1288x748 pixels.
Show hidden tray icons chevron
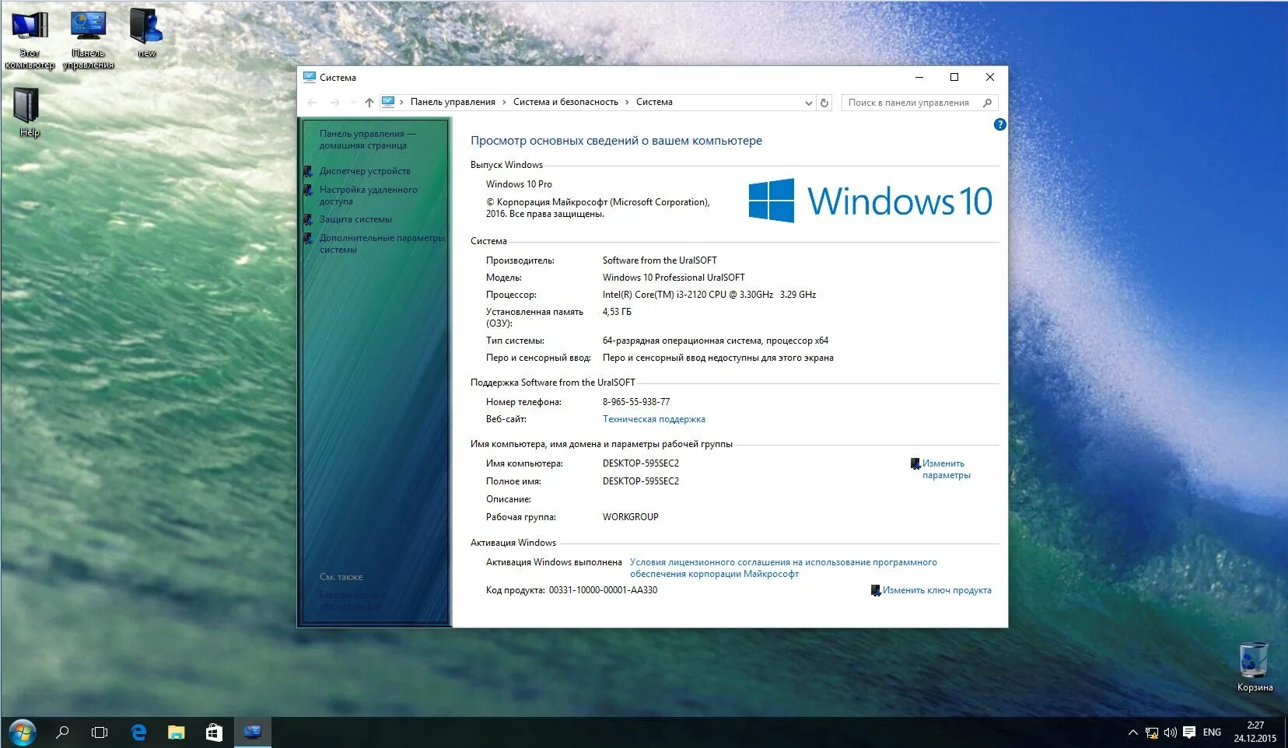[1133, 732]
